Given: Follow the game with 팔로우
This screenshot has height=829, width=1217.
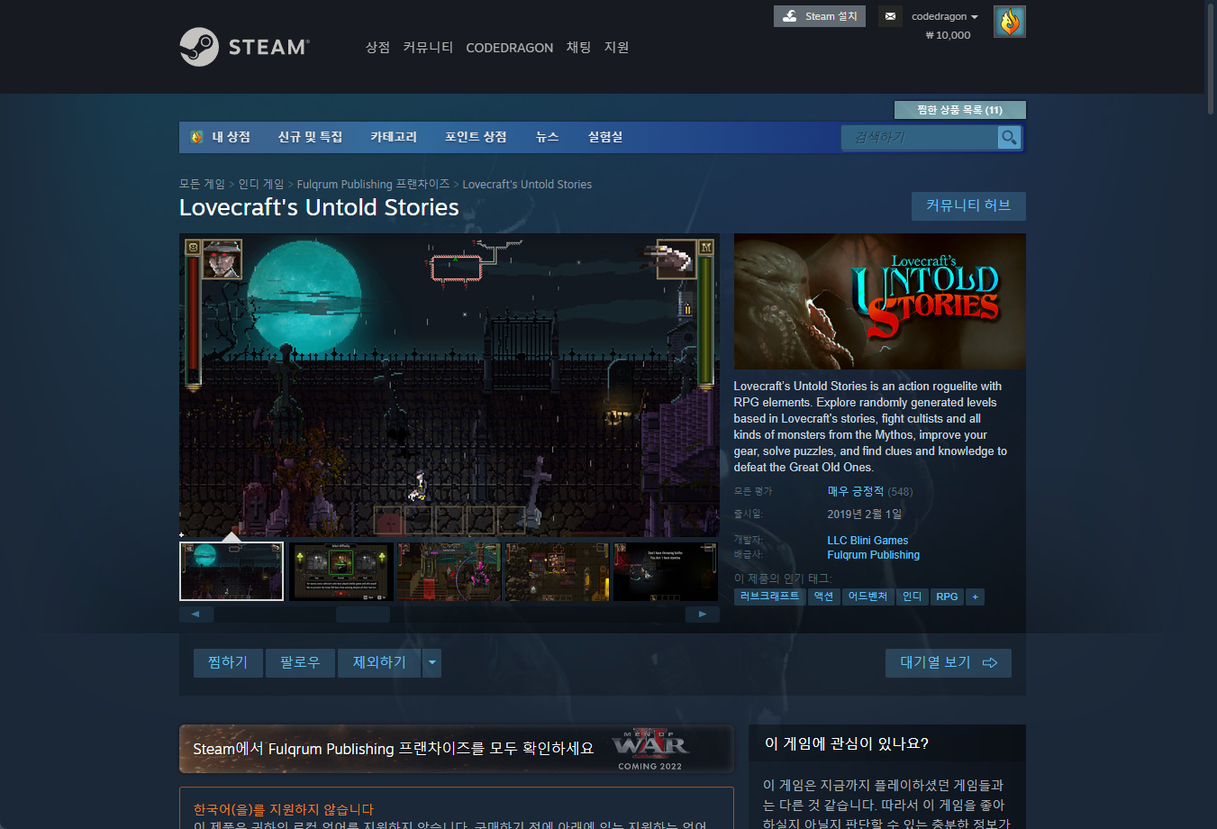Looking at the screenshot, I should point(300,662).
